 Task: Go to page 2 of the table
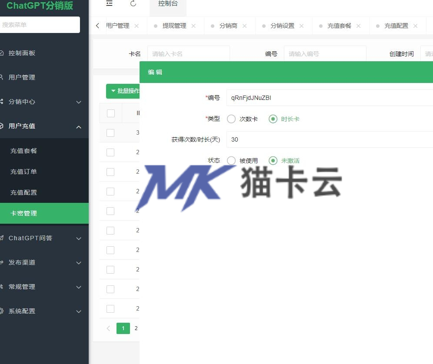coord(136,328)
